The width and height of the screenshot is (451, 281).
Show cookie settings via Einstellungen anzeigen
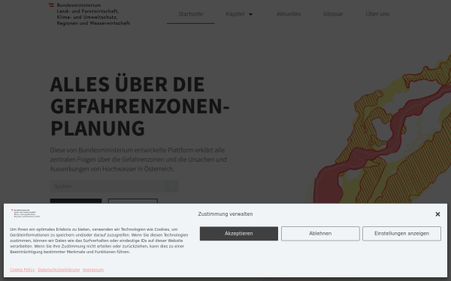pos(401,234)
